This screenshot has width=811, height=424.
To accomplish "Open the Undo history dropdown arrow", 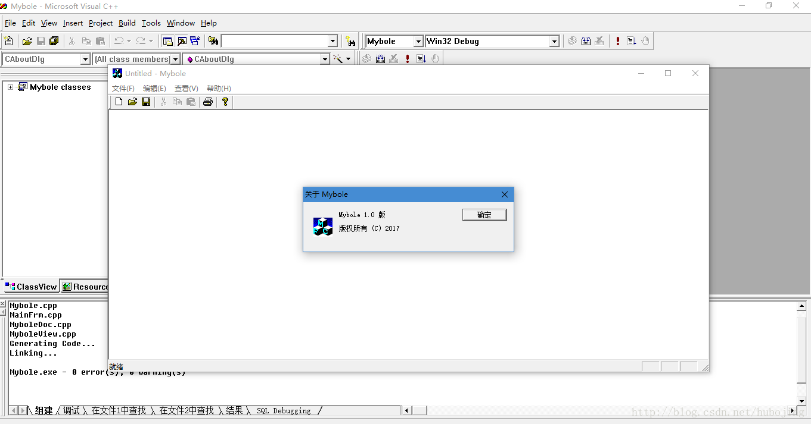I will [x=129, y=41].
